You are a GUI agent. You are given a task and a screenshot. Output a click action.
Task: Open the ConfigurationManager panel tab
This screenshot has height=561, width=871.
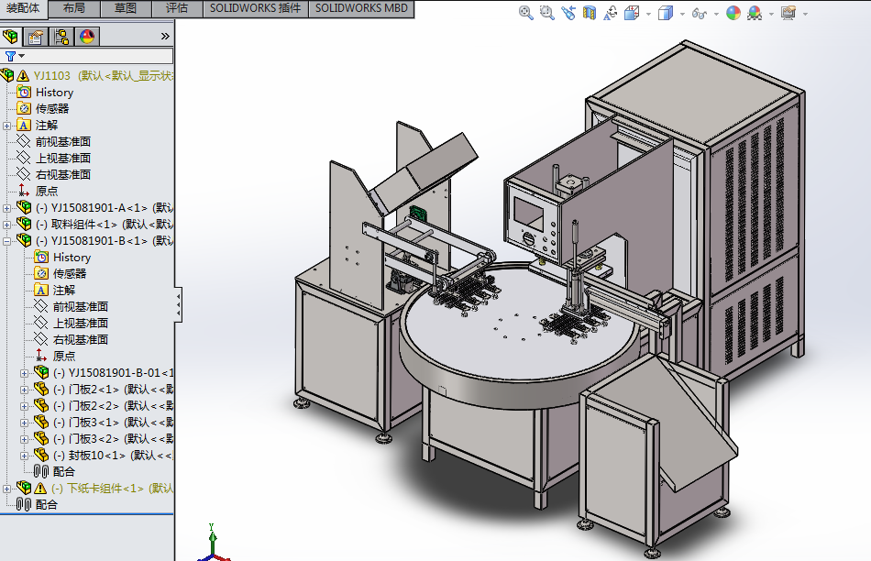61,37
